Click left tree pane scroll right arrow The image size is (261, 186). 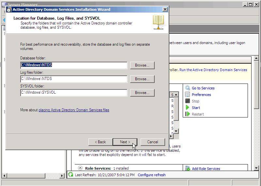[62, 176]
